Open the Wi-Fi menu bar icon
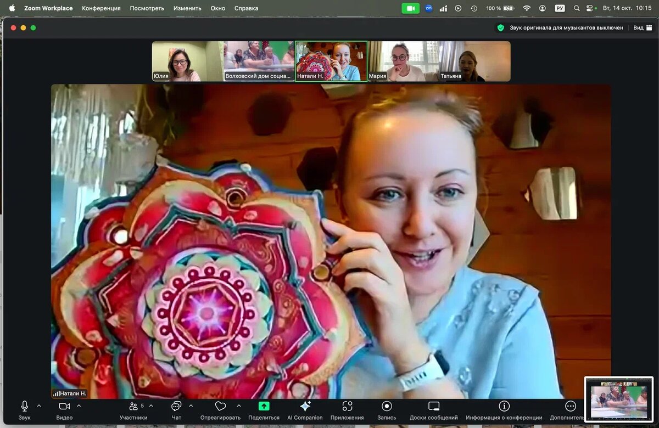This screenshot has width=659, height=428. (x=527, y=8)
